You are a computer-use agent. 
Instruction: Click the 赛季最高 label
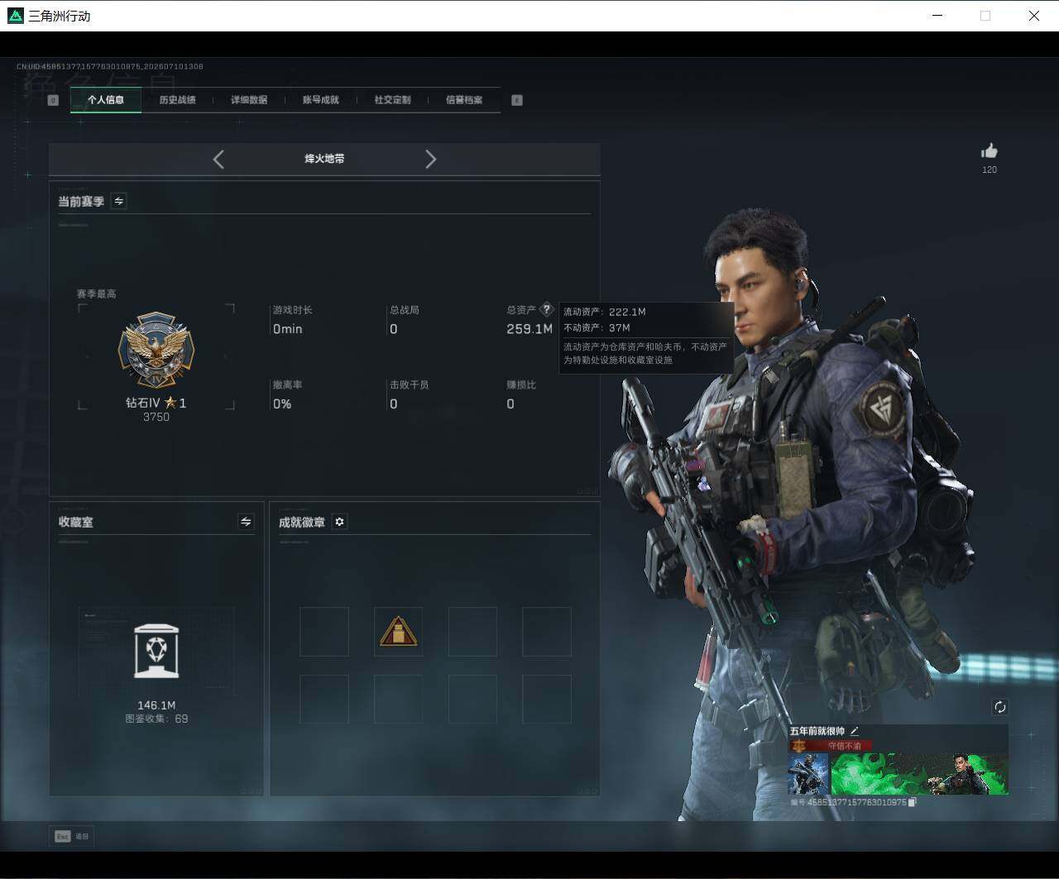point(97,294)
